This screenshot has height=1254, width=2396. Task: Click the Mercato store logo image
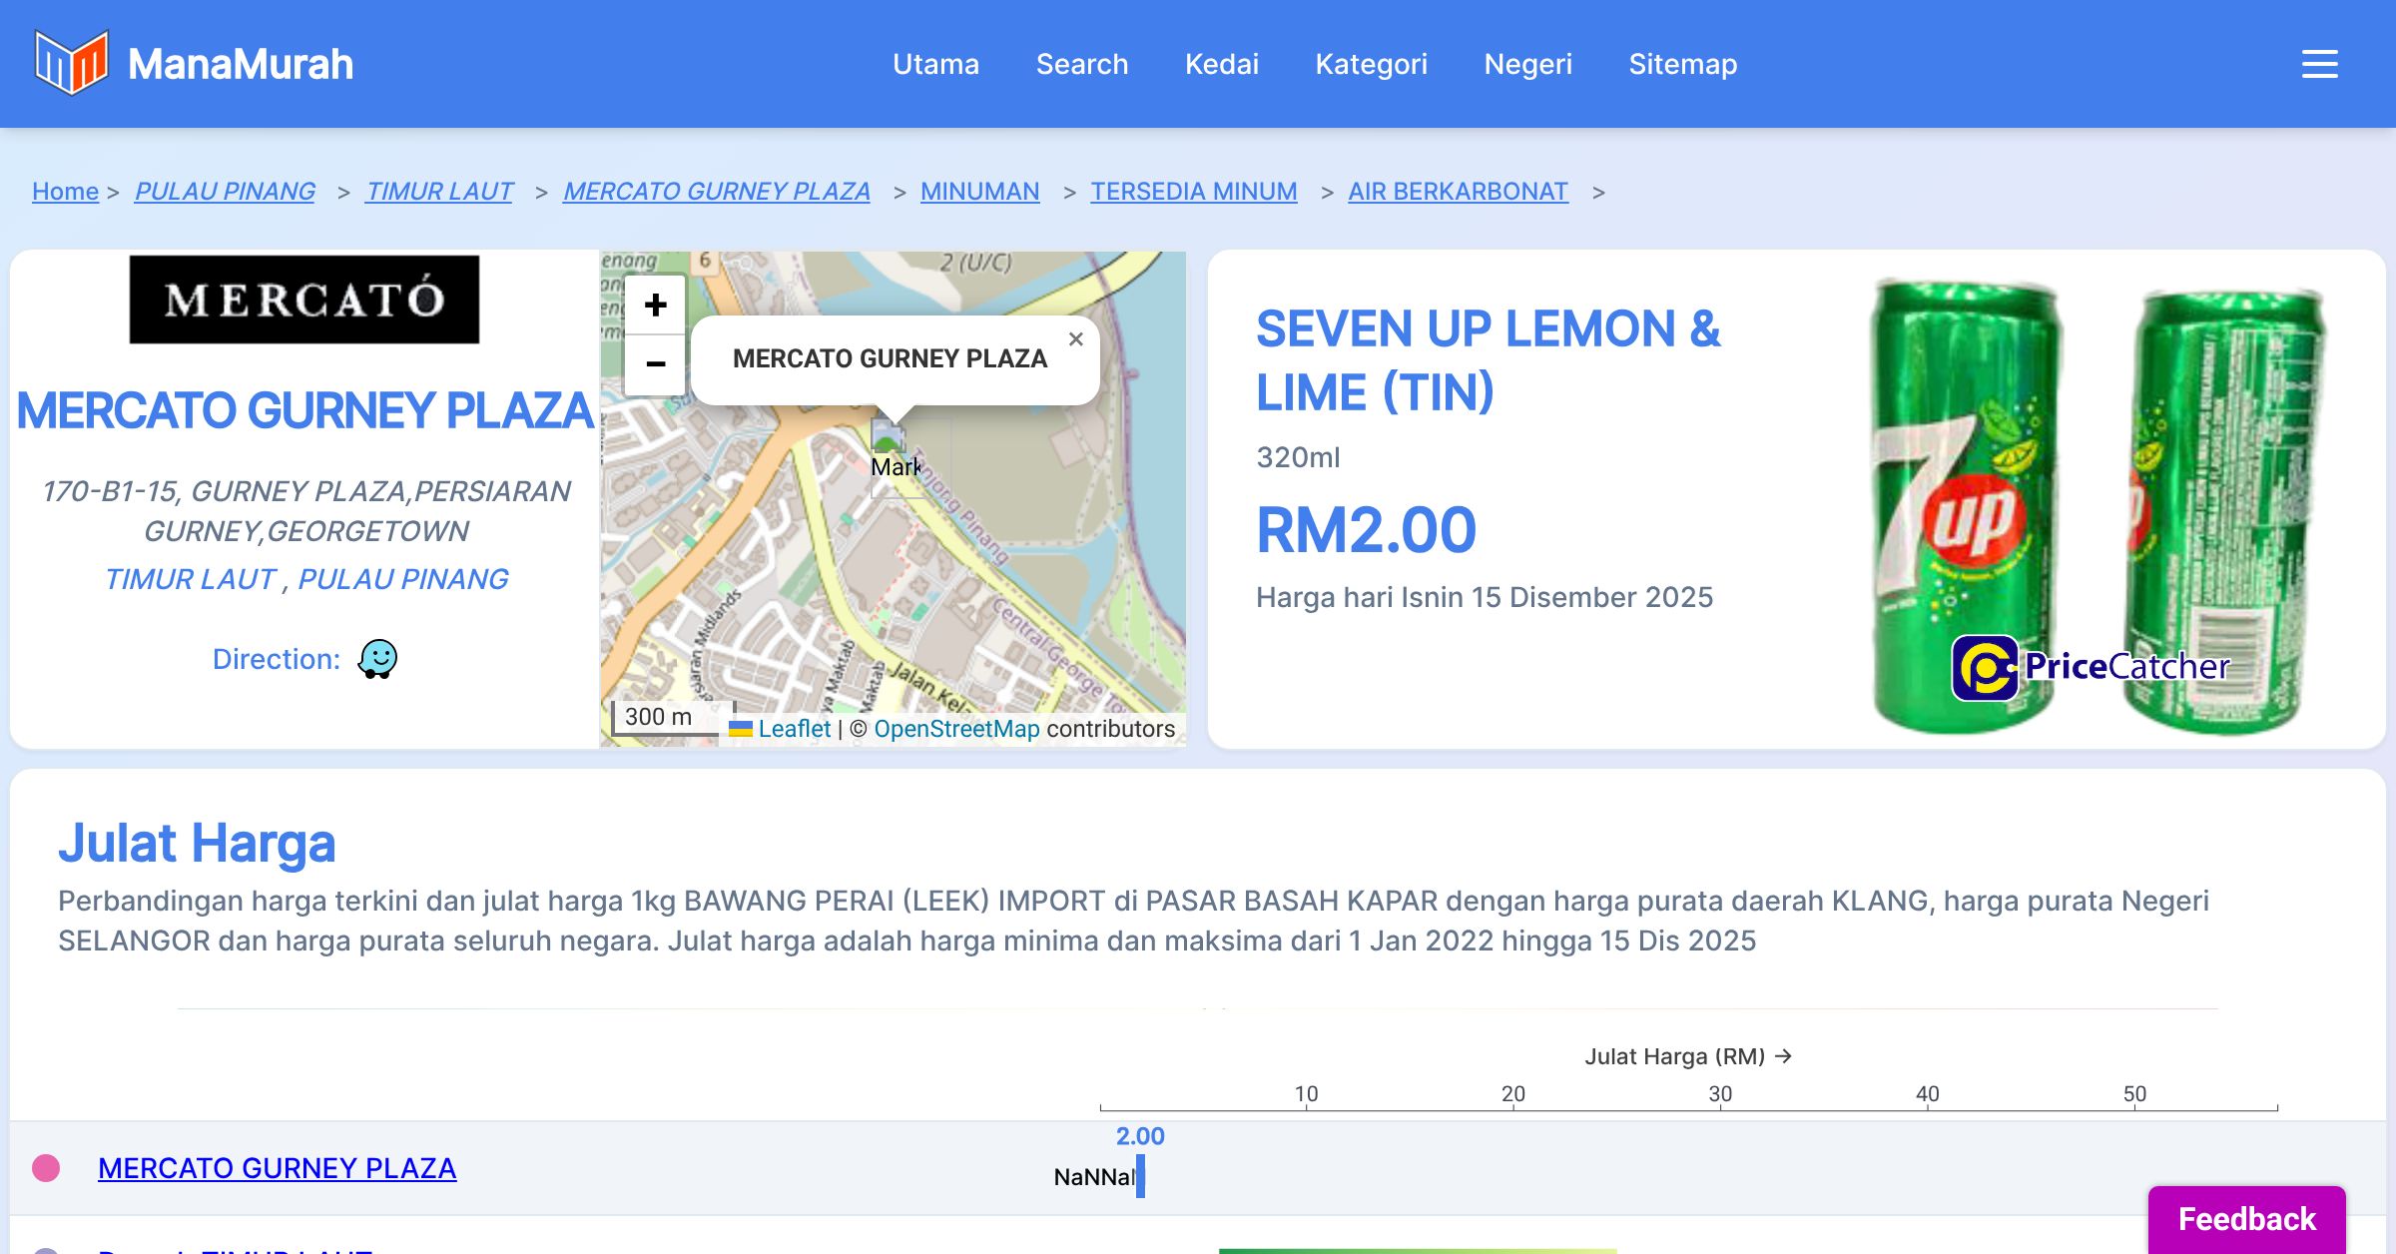click(304, 300)
